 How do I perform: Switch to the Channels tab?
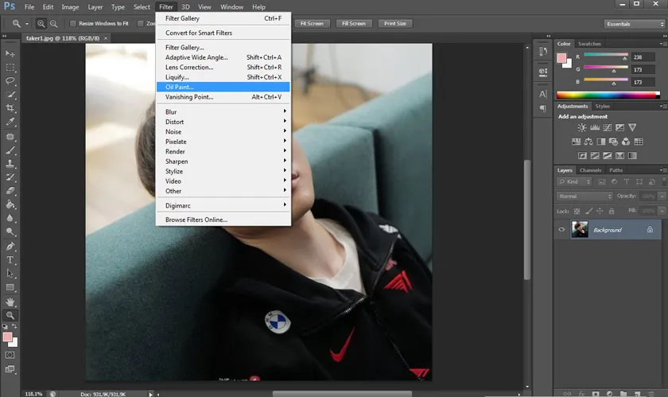[x=590, y=170]
